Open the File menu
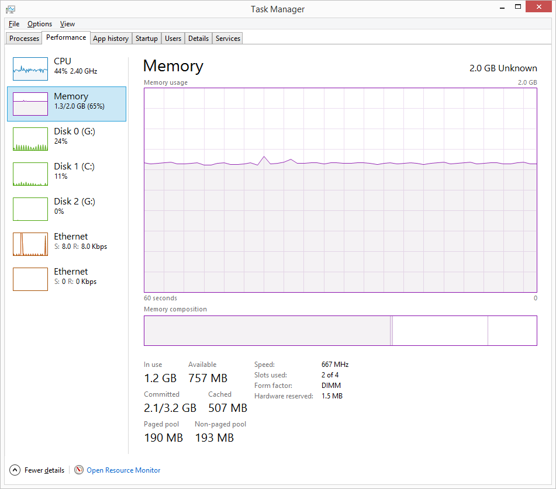Screen dimensions: 556x489 tap(14, 24)
